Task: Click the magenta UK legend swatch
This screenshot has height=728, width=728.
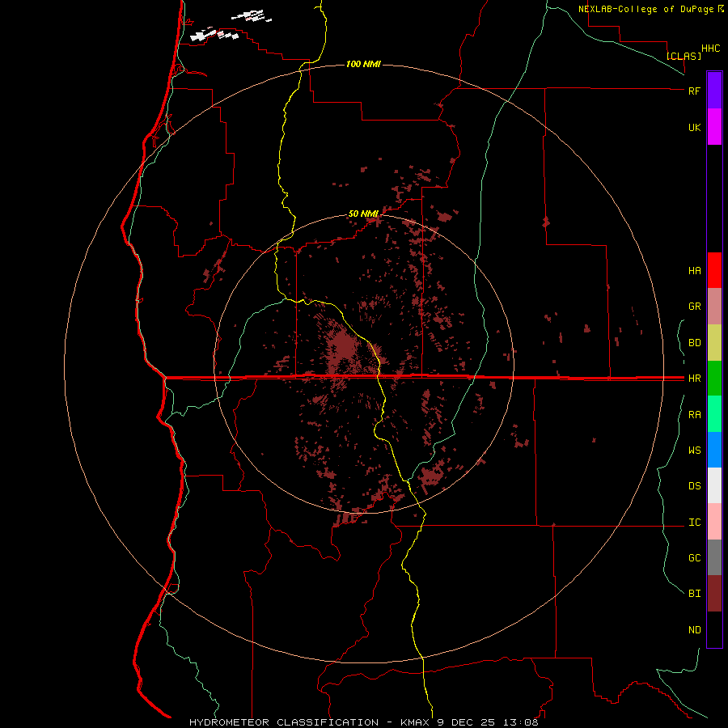Action: tap(714, 127)
